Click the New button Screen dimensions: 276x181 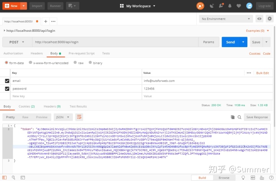(x=11, y=6)
